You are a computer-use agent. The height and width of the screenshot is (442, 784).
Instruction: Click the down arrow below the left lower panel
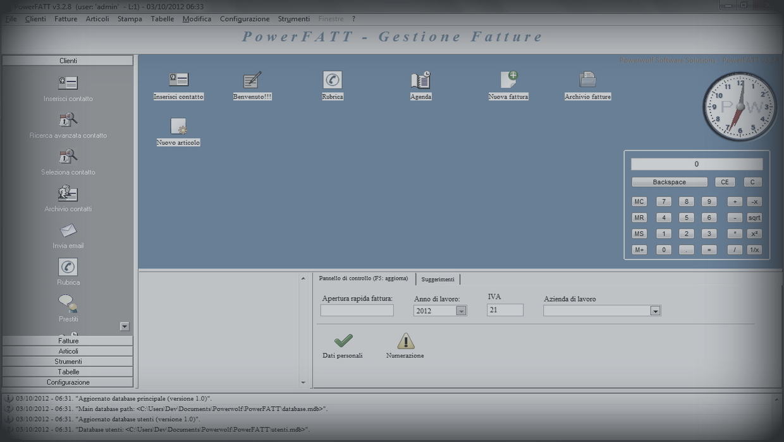coord(303,383)
